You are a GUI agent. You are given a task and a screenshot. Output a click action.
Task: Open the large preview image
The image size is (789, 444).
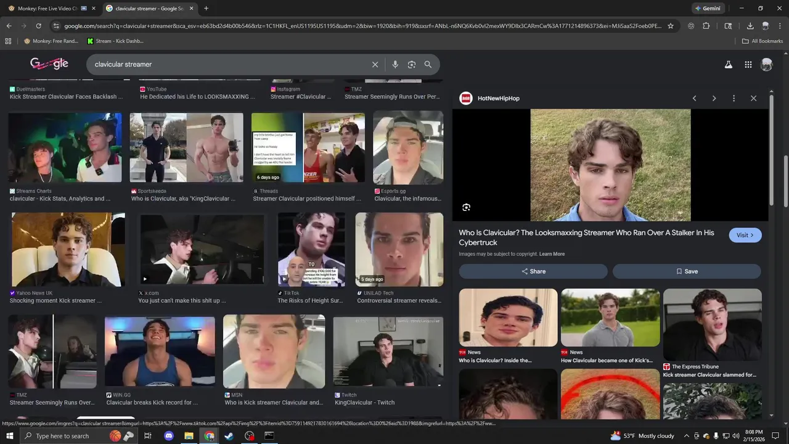[x=610, y=165]
